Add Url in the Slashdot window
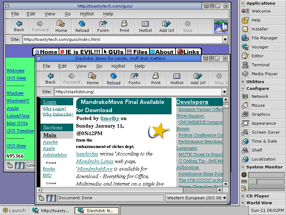Image resolution: width=286 pixels, height=215 pixels. point(198,79)
